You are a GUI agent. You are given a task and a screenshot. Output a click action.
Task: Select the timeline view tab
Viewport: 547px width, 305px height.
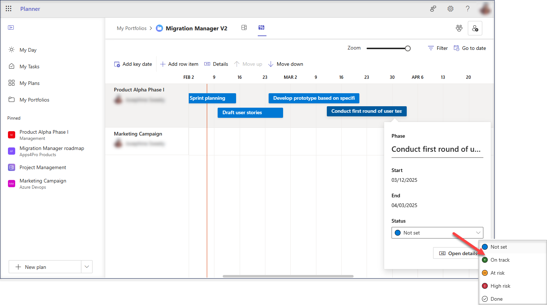[261, 27]
